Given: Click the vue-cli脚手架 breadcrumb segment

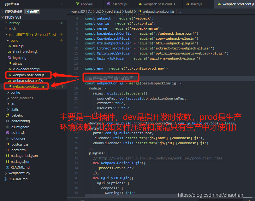Looking at the screenshot, I should [x=81, y=11].
